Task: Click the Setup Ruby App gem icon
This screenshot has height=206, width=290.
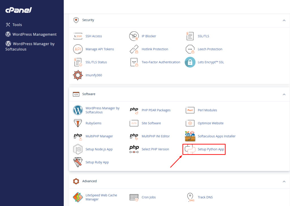Action: point(78,162)
